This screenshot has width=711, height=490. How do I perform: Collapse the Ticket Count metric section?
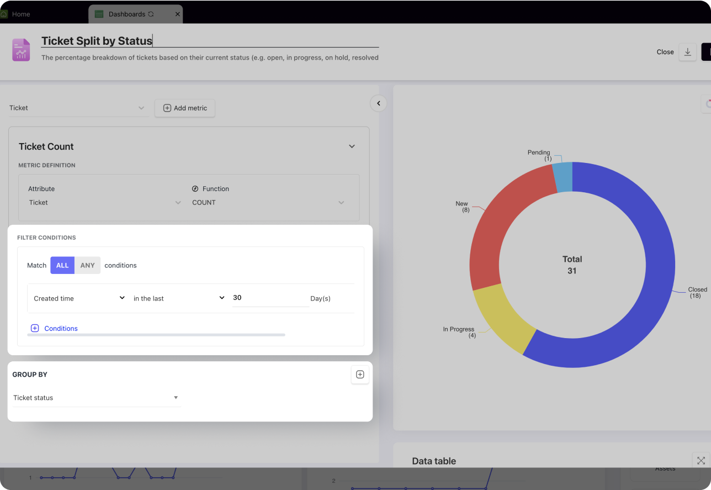coord(352,146)
